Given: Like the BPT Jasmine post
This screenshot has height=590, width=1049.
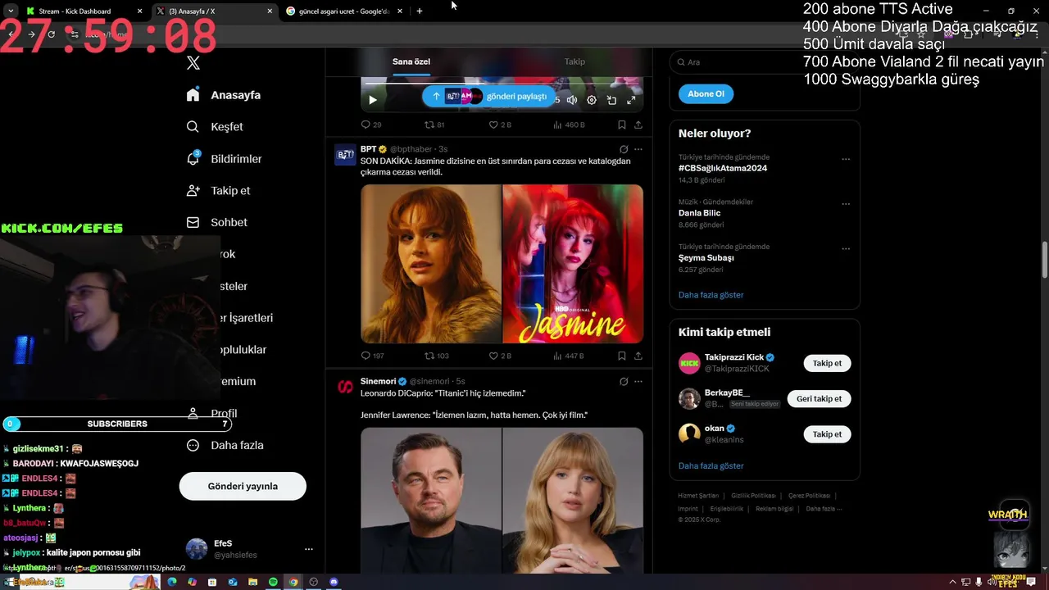Looking at the screenshot, I should pyautogui.click(x=500, y=356).
